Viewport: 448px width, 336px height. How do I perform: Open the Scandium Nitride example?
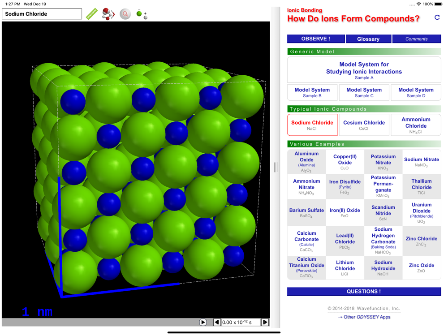(383, 213)
